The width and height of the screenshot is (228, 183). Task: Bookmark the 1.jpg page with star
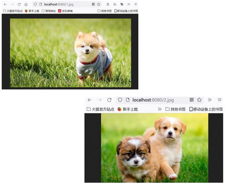[99, 4]
